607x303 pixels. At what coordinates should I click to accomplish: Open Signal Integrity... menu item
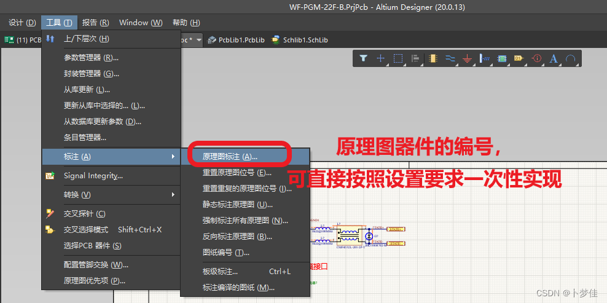(111, 176)
